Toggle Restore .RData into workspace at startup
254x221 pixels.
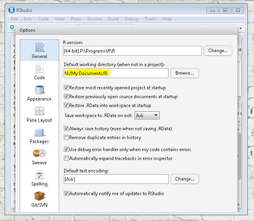click(x=66, y=105)
